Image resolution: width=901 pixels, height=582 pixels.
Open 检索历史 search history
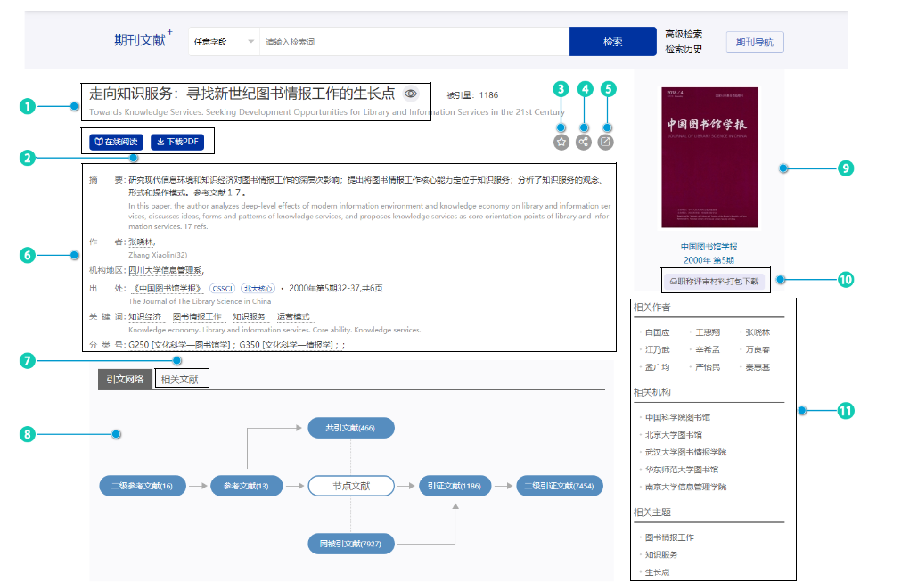point(684,49)
